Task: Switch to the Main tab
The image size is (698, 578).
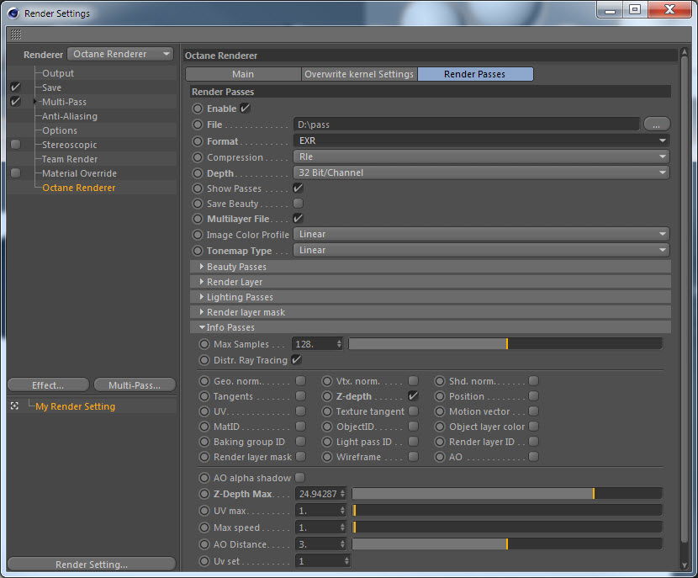Action: pos(243,74)
